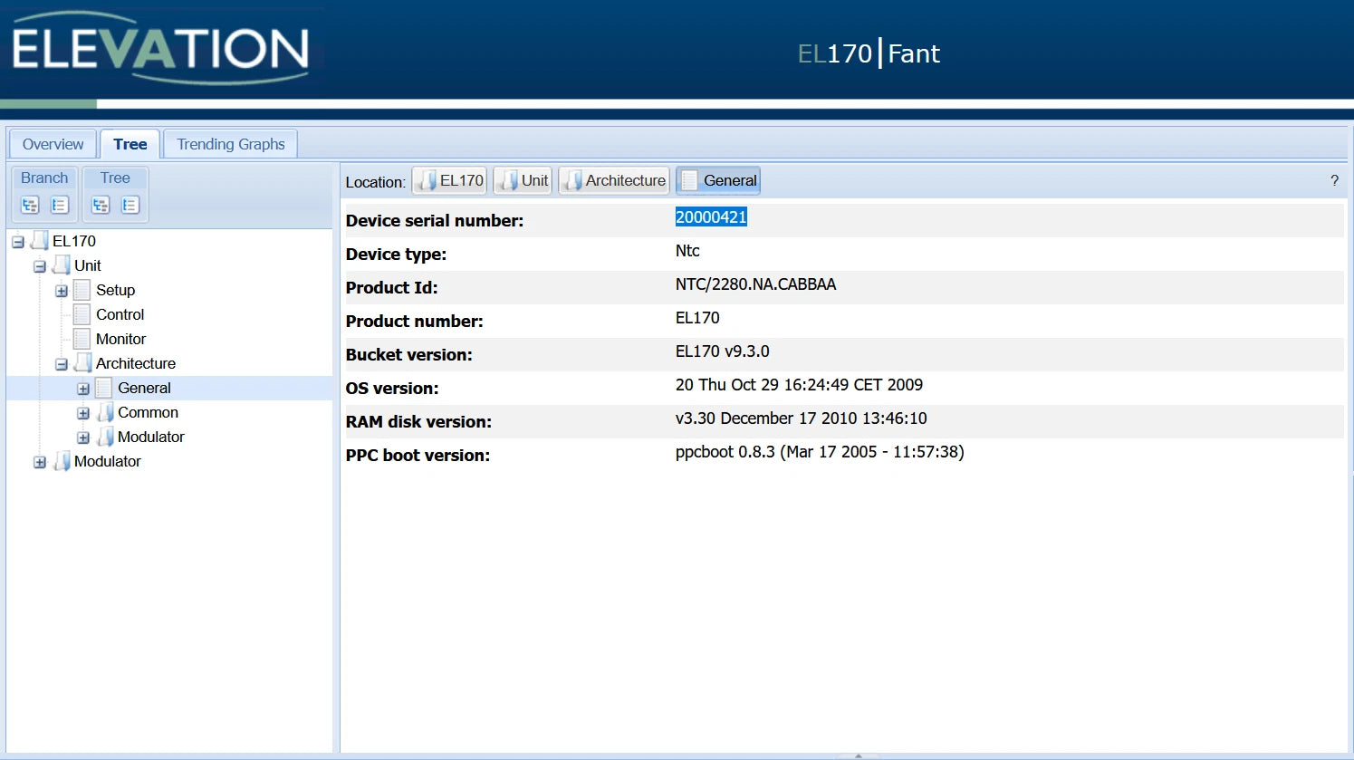This screenshot has height=760, width=1354.
Task: Collapse the EL170 root node
Action: coord(17,242)
